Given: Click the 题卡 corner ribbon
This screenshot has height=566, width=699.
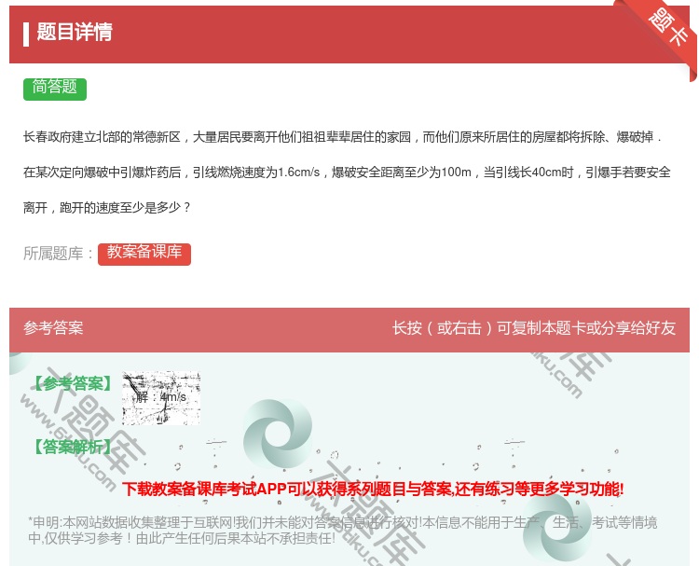Looking at the screenshot, I should click(x=668, y=29).
